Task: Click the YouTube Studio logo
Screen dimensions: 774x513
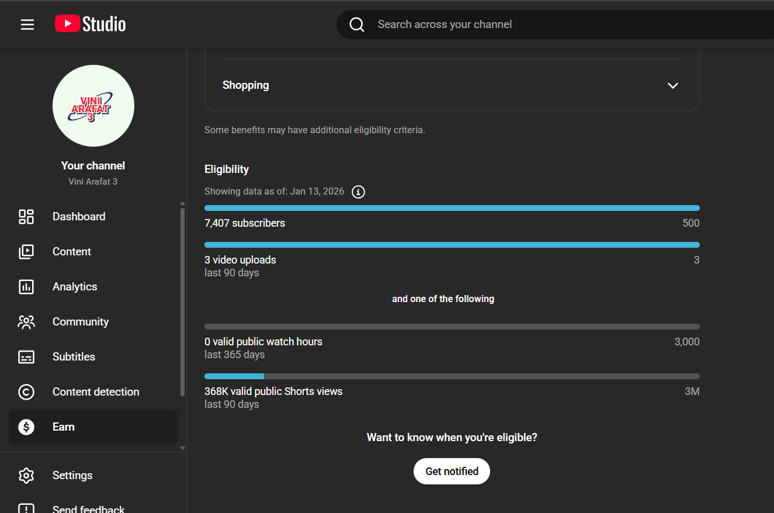Action: coord(91,24)
